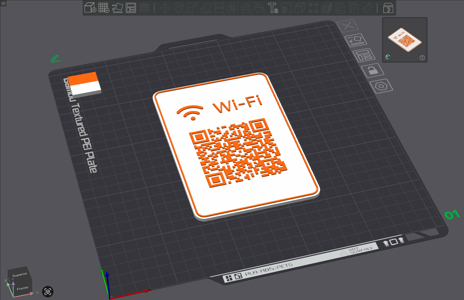Open the Assembly view icon
The height and width of the screenshot is (300, 464).
point(388,8)
